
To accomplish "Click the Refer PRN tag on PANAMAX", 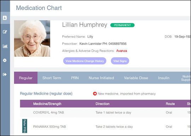I will [25, 126].
